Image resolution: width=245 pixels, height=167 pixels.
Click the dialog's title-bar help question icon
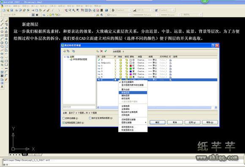click(213, 46)
